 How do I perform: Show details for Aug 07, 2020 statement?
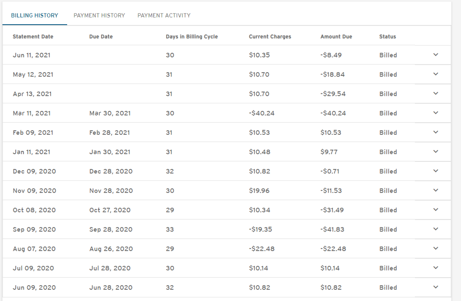point(436,248)
